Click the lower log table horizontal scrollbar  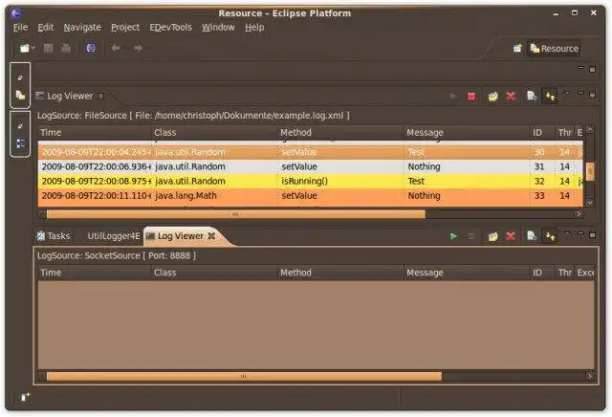pyautogui.click(x=244, y=377)
